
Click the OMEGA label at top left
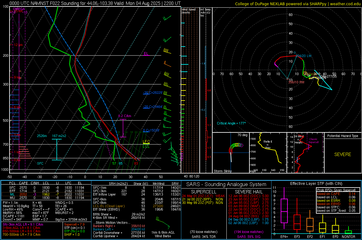(19, 9)
